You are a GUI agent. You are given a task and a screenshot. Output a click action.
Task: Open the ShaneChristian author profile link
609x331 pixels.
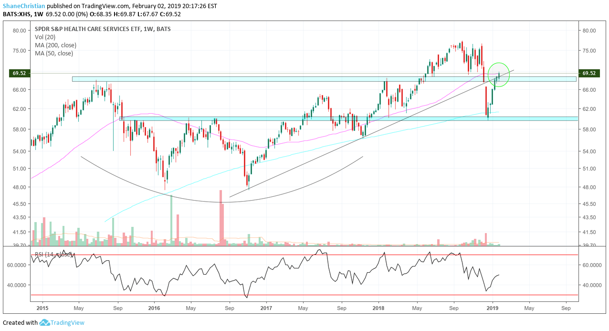pos(24,6)
